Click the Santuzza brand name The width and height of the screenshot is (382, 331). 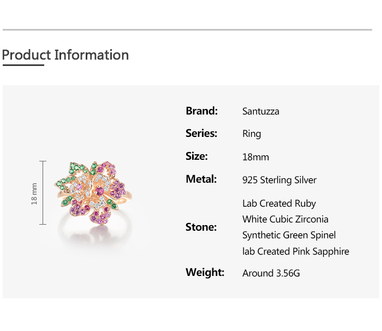(261, 111)
